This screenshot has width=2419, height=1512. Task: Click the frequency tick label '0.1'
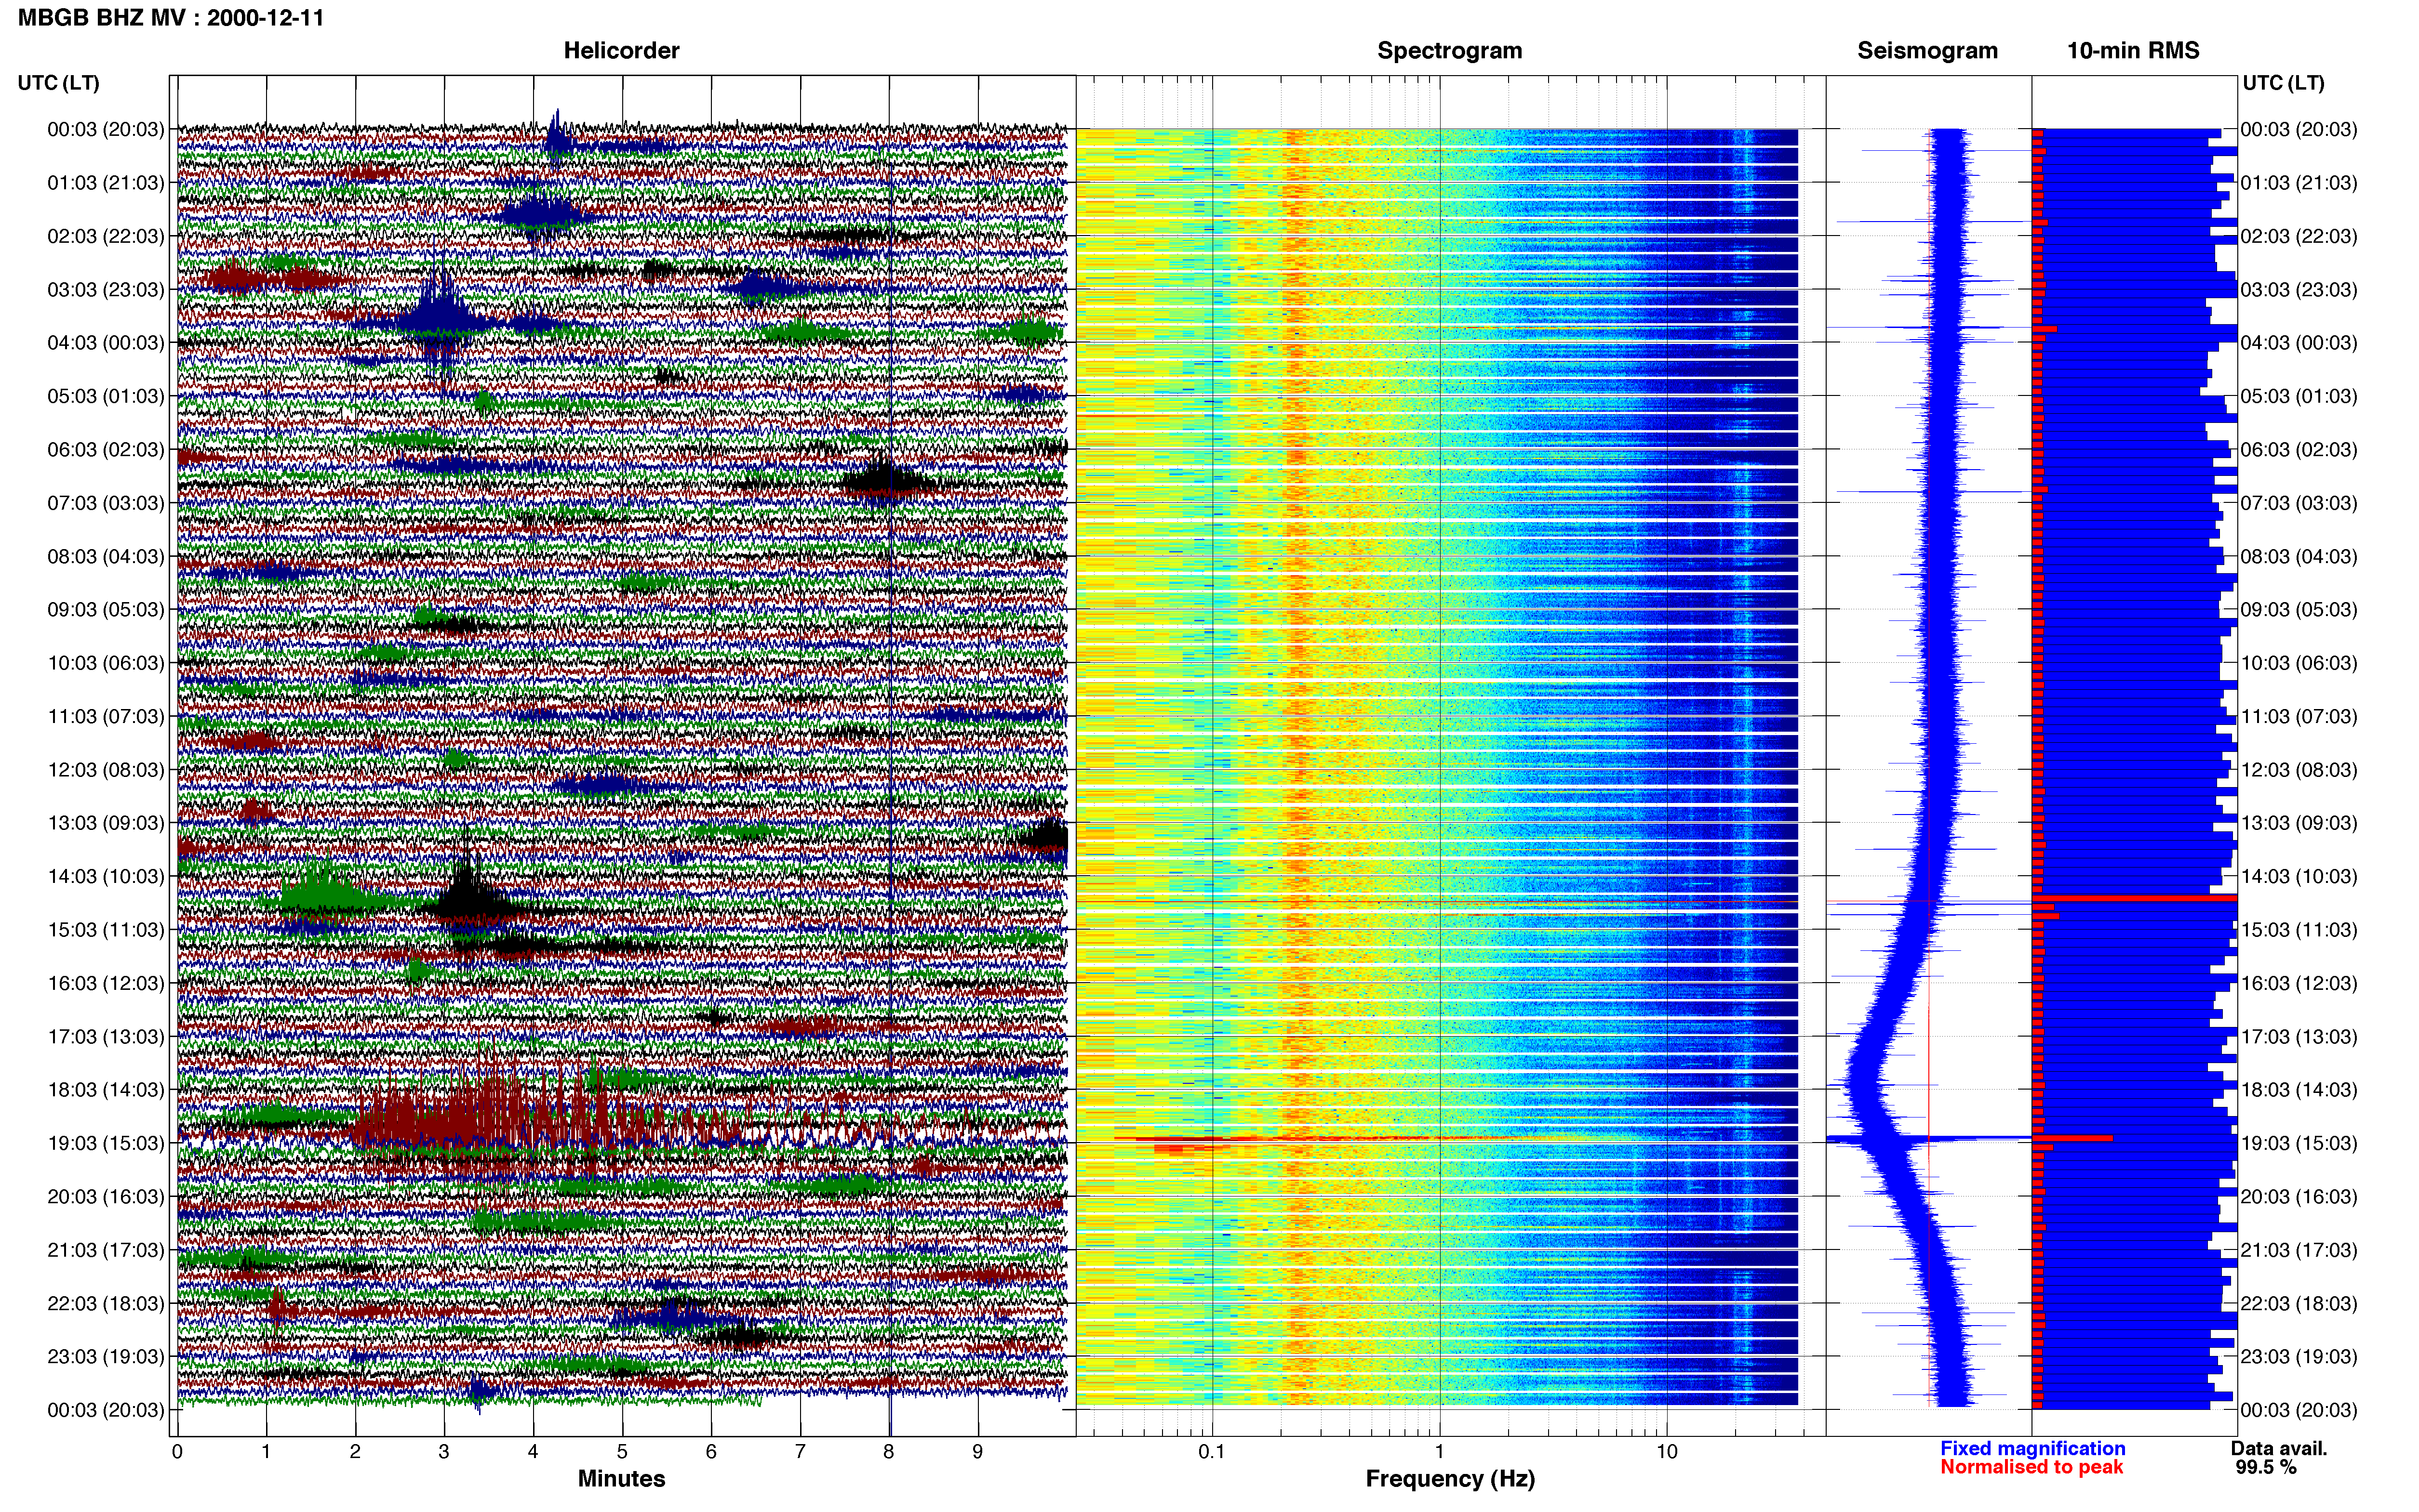pyautogui.click(x=1212, y=1452)
